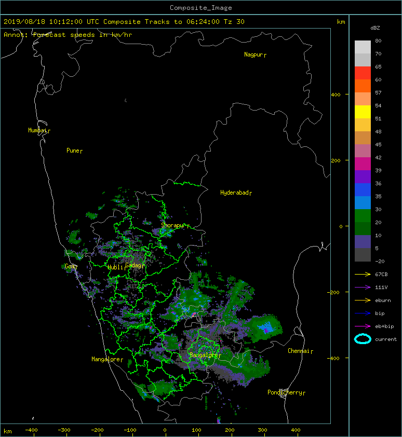Select the 100 tick label on bottom axis
The width and height of the screenshot is (402, 437).
196,430
